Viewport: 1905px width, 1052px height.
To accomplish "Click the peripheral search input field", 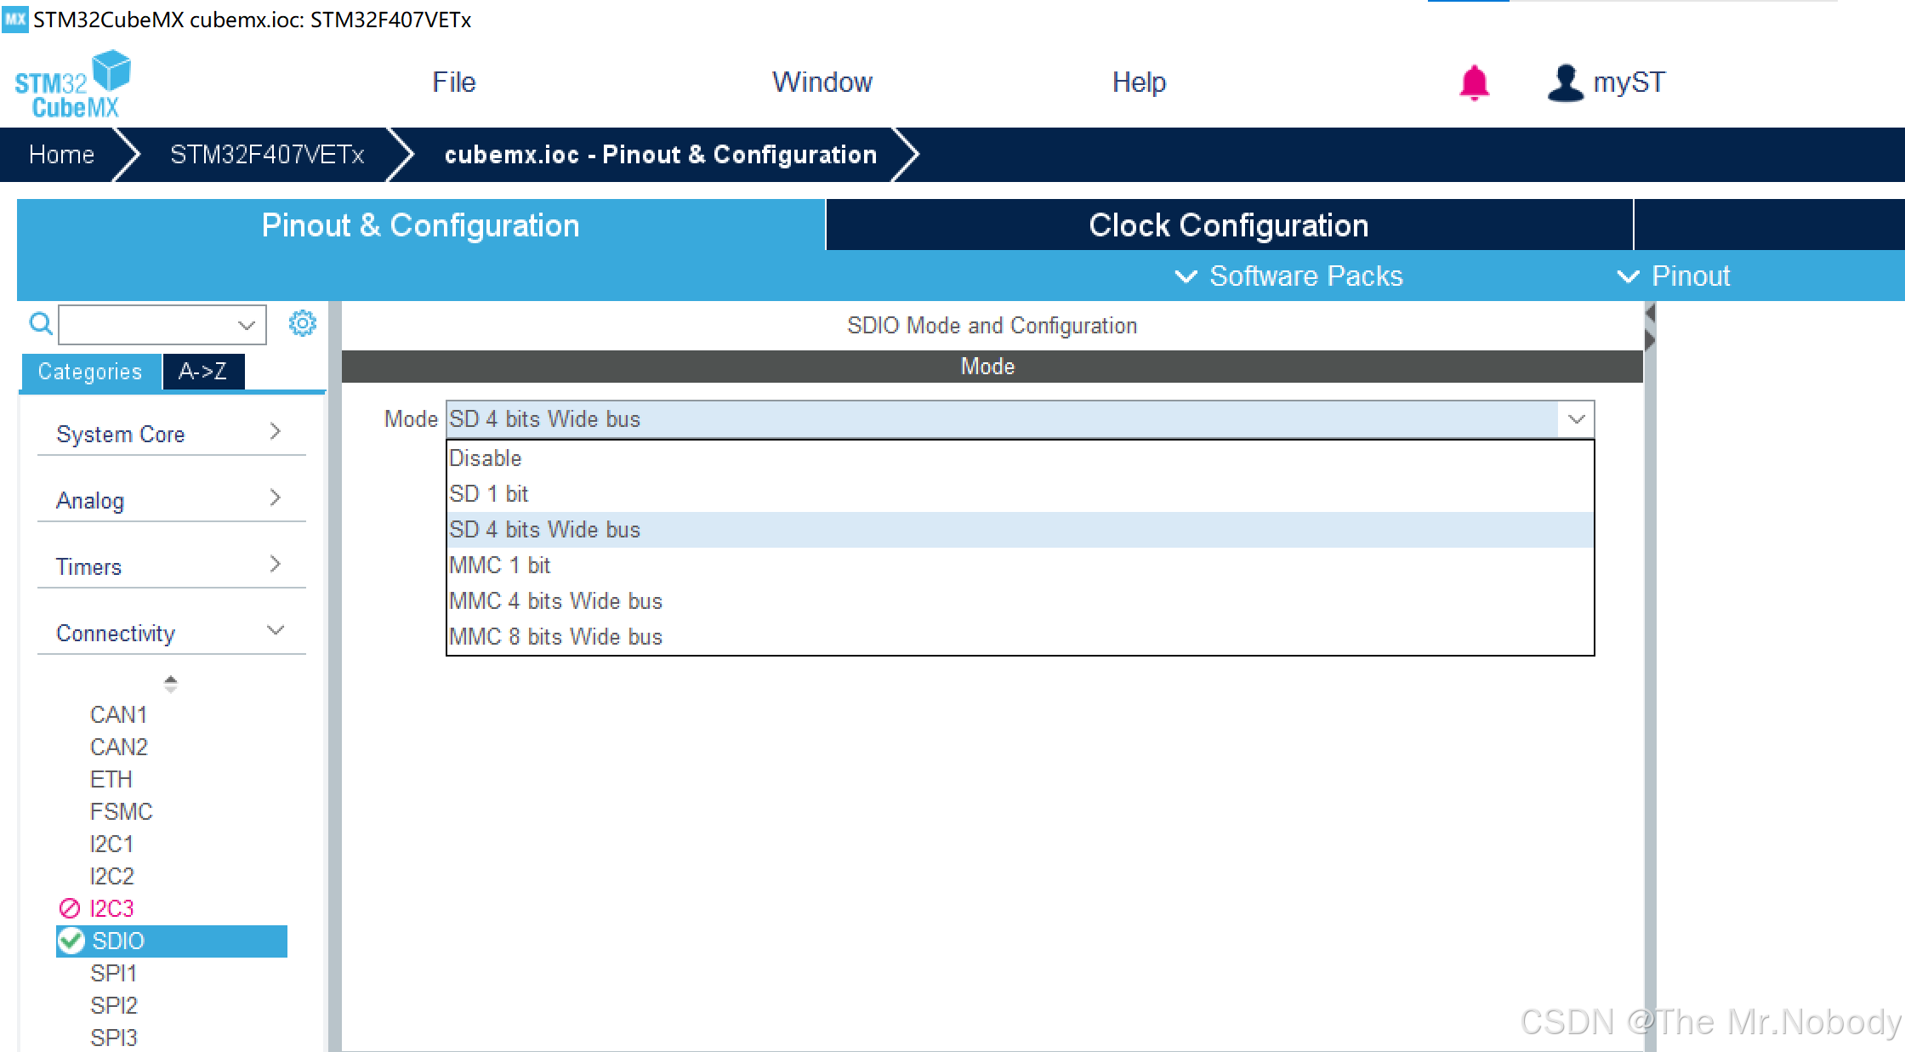I will (x=149, y=325).
